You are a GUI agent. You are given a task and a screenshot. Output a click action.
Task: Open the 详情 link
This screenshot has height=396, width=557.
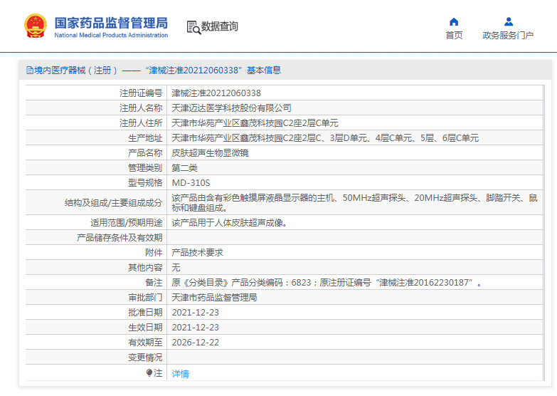click(x=181, y=374)
